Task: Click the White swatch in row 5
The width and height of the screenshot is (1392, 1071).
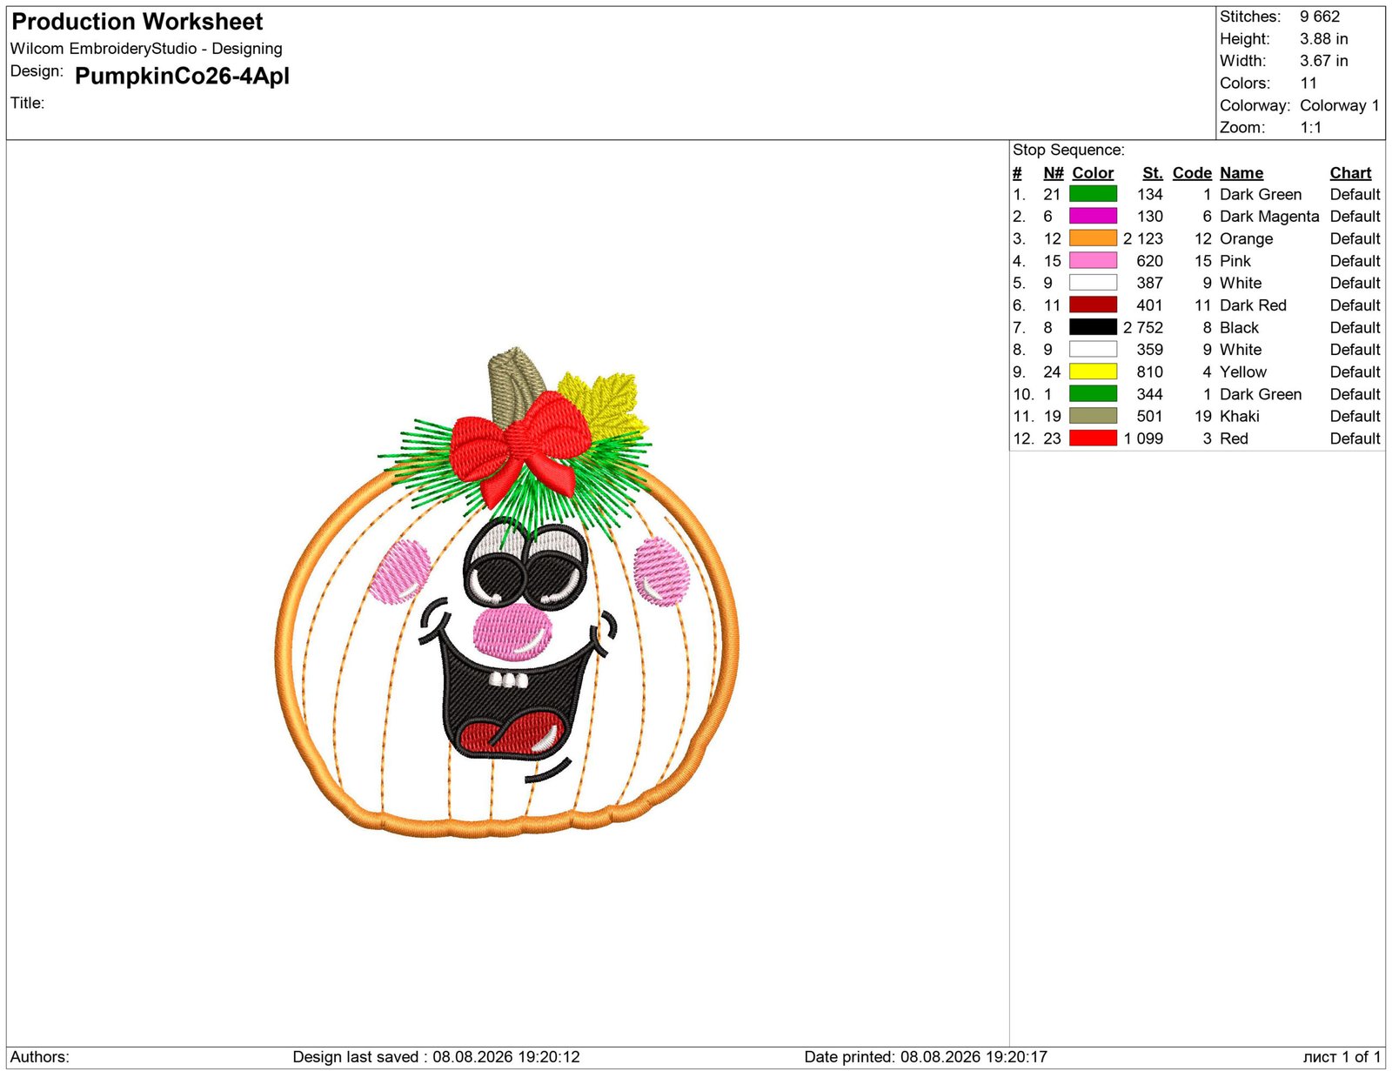Action: (1093, 283)
